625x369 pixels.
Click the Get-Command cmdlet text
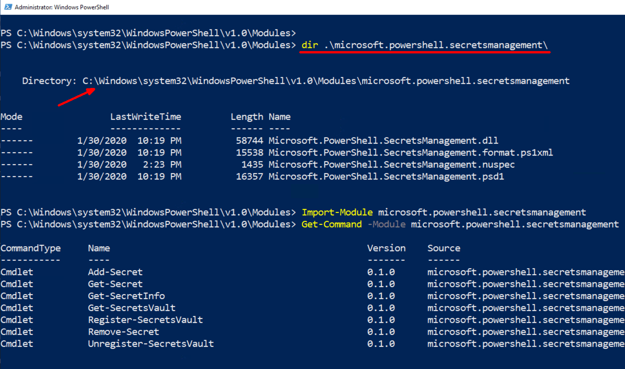[x=331, y=224]
